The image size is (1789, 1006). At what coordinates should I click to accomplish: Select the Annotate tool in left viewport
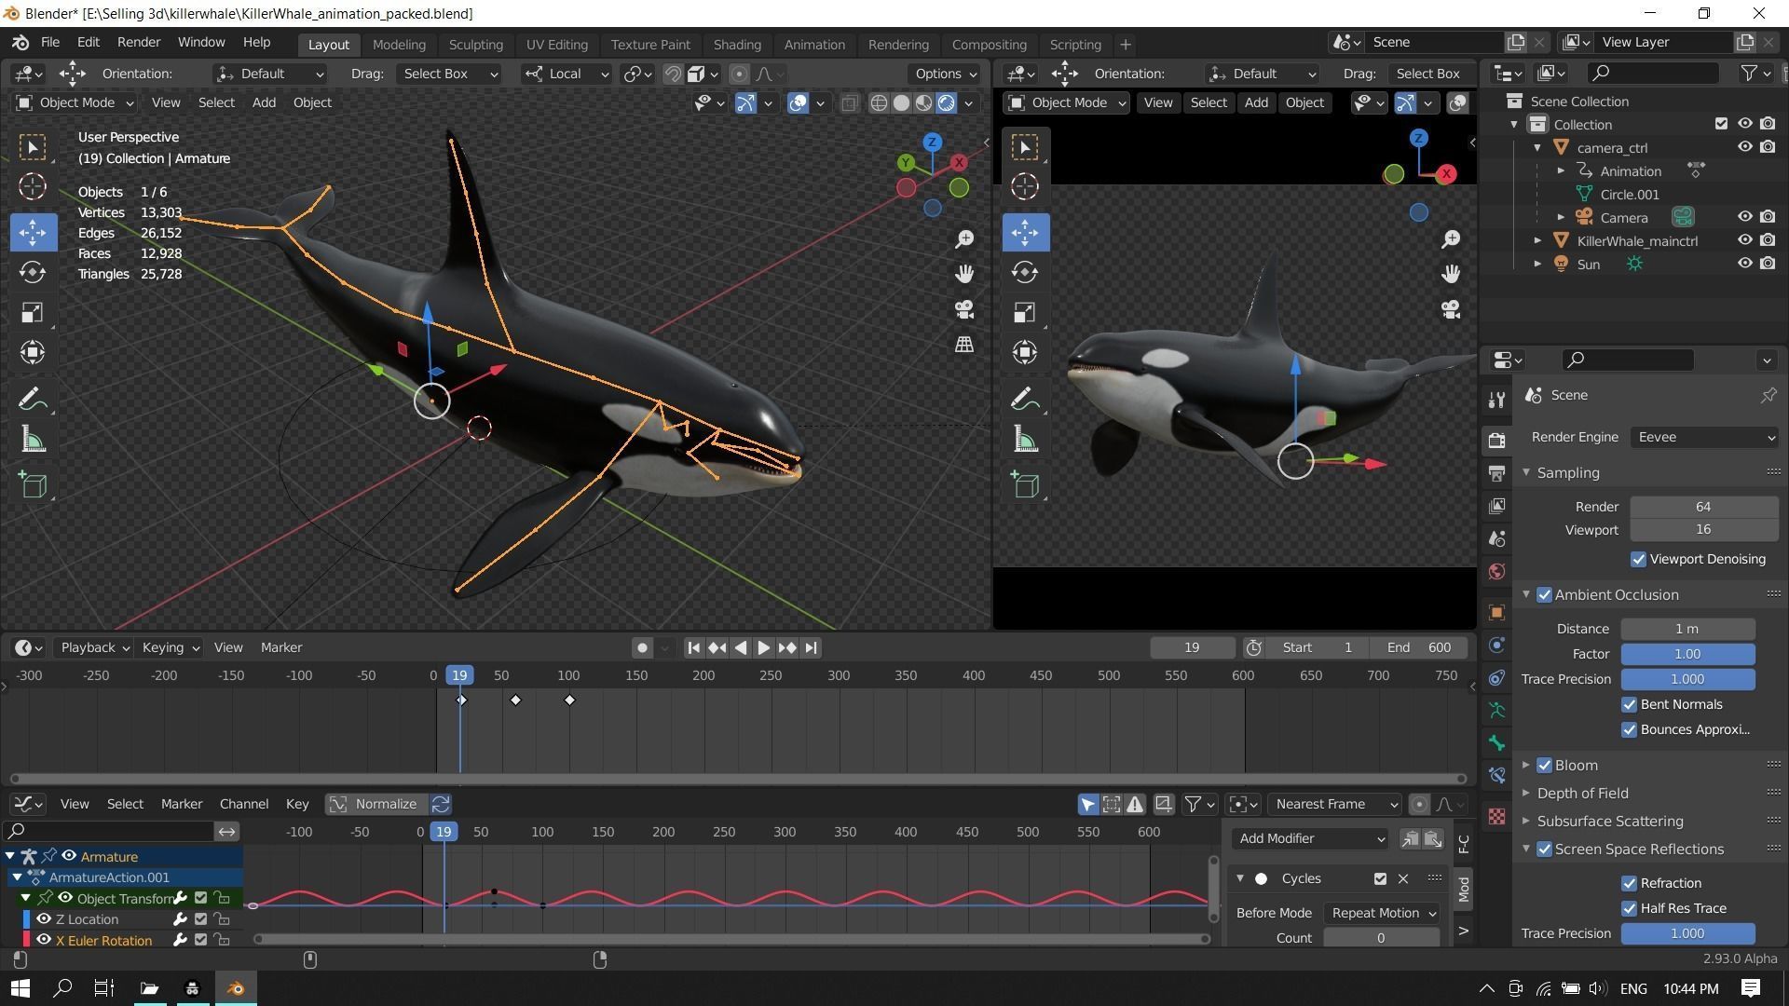tap(33, 400)
